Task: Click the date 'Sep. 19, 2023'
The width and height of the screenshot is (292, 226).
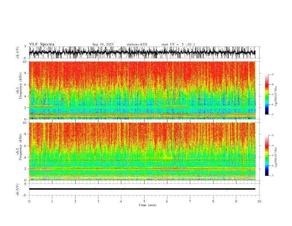Action: pos(103,44)
